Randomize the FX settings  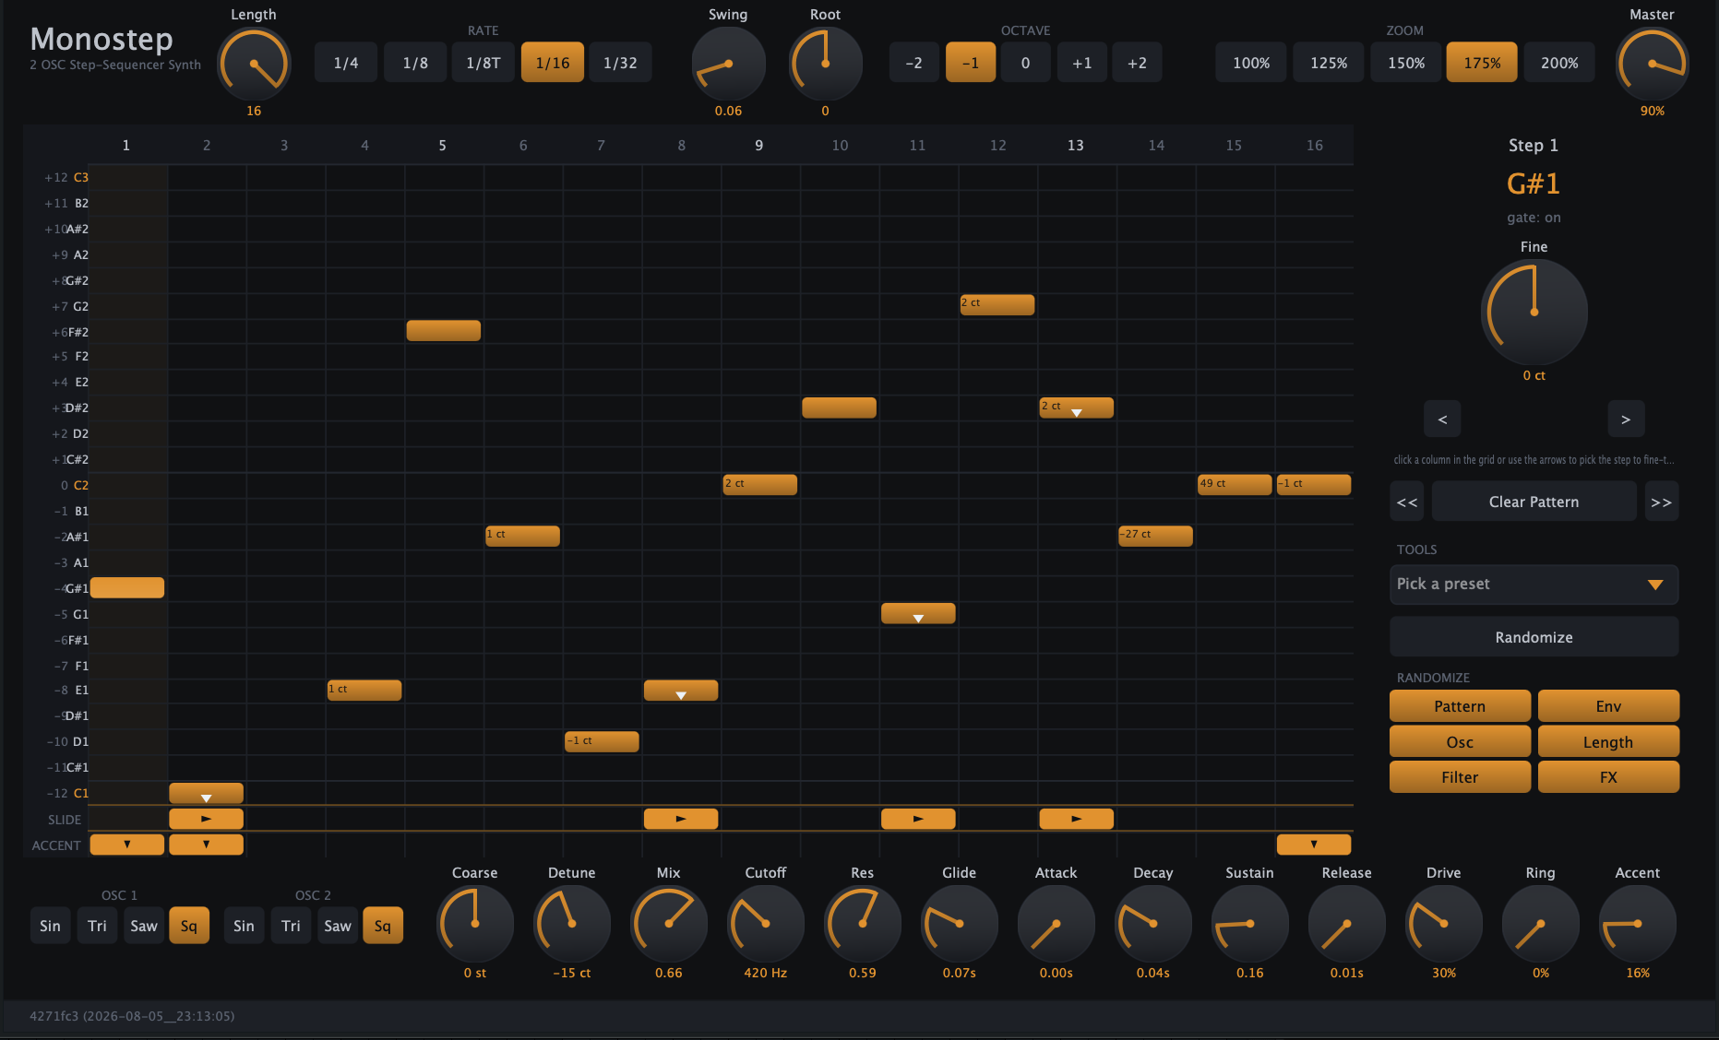pos(1608,777)
